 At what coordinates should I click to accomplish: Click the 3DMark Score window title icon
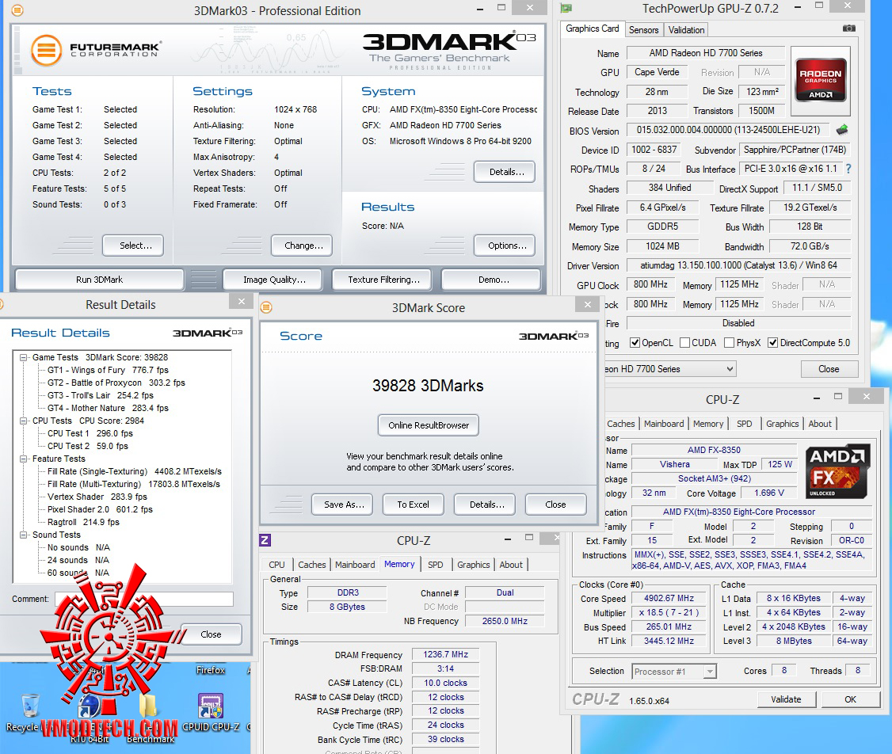266,307
